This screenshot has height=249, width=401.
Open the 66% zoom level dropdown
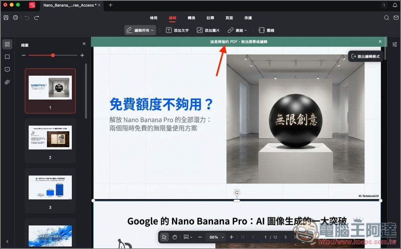click(215, 237)
